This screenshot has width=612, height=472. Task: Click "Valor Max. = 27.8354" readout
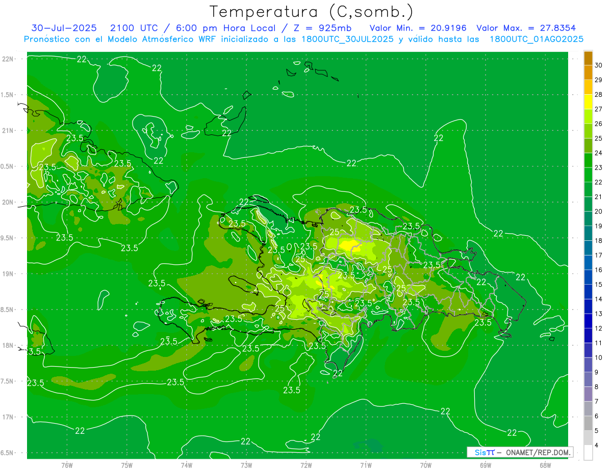(526, 28)
